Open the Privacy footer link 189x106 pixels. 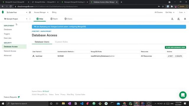[63, 95]
